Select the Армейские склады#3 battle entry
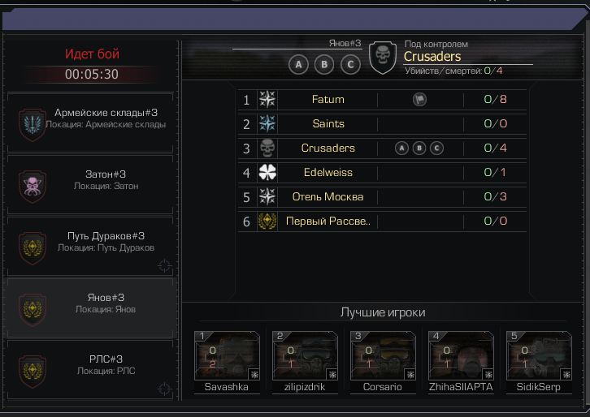This screenshot has height=417, width=590. coord(90,123)
